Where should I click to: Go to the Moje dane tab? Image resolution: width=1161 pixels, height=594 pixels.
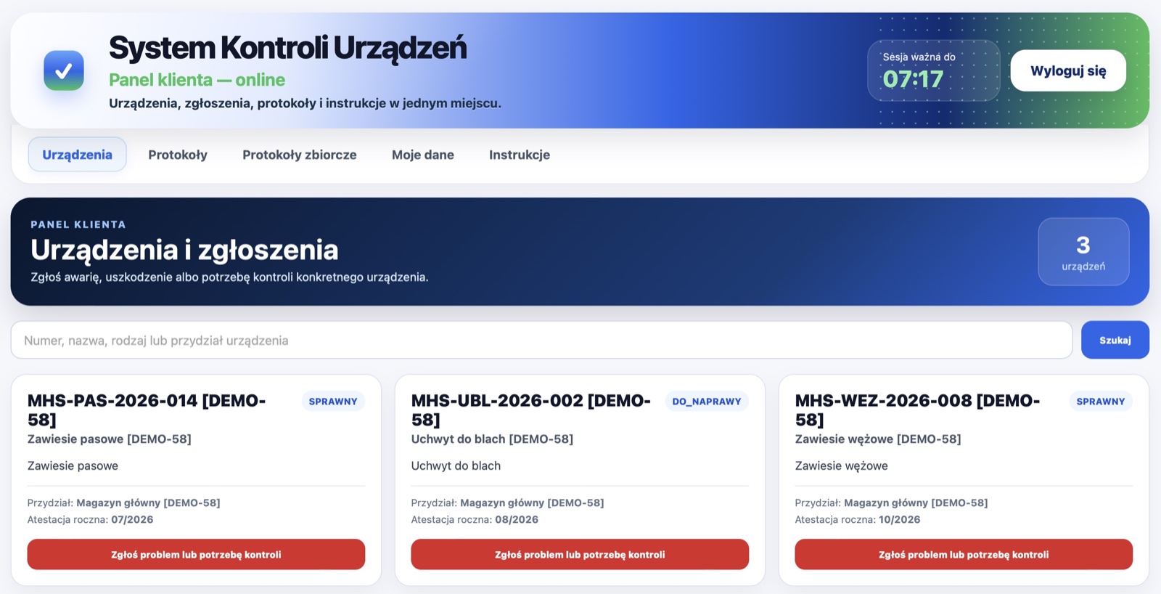pyautogui.click(x=423, y=155)
